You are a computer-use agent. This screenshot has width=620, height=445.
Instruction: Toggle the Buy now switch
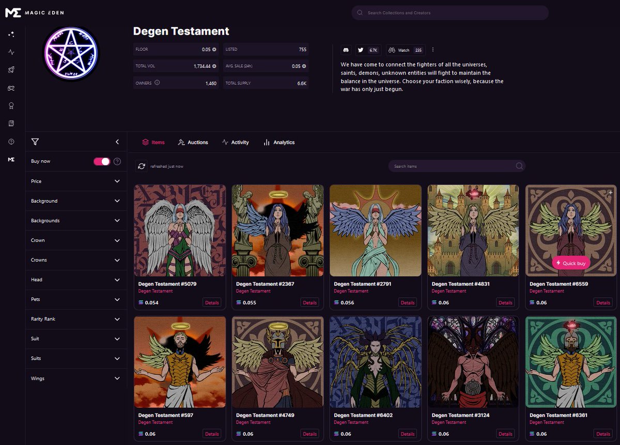[102, 161]
